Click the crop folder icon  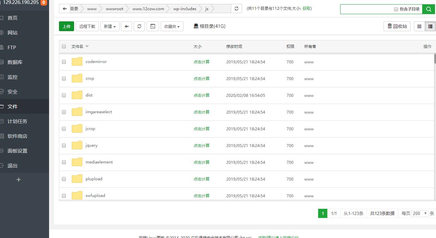point(77,78)
